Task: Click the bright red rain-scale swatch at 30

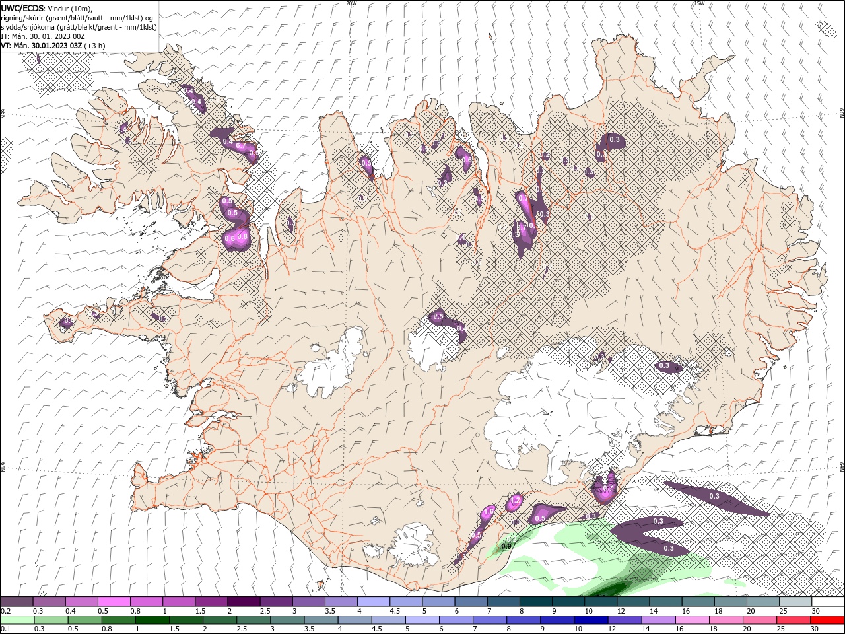Action: (828, 620)
